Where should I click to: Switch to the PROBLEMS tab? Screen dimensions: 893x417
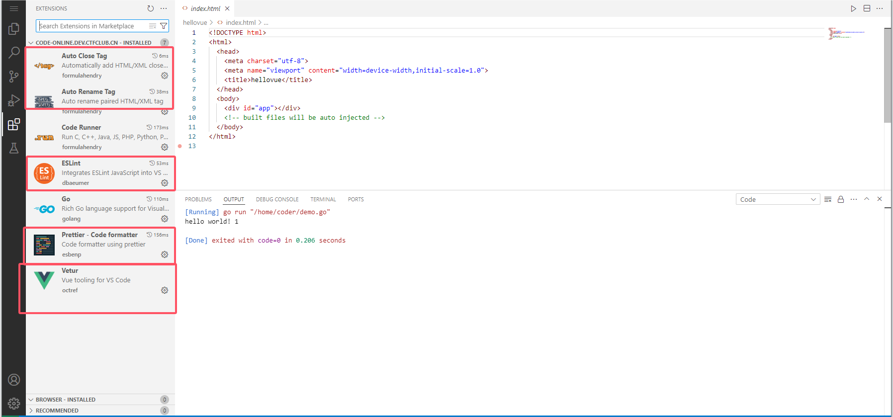tap(198, 199)
